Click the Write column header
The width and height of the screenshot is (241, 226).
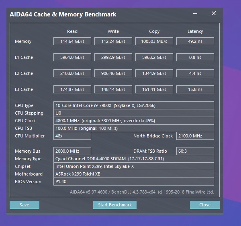(x=113, y=31)
